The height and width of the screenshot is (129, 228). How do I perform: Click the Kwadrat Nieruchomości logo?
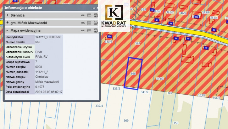coord(114,16)
